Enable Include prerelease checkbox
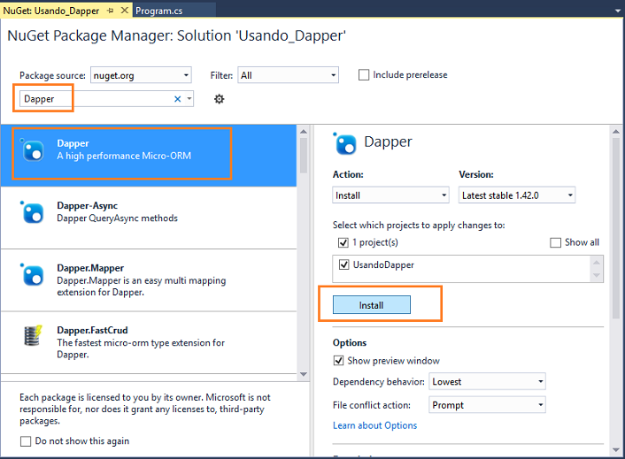Image resolution: width=625 pixels, height=459 pixels. tap(364, 75)
